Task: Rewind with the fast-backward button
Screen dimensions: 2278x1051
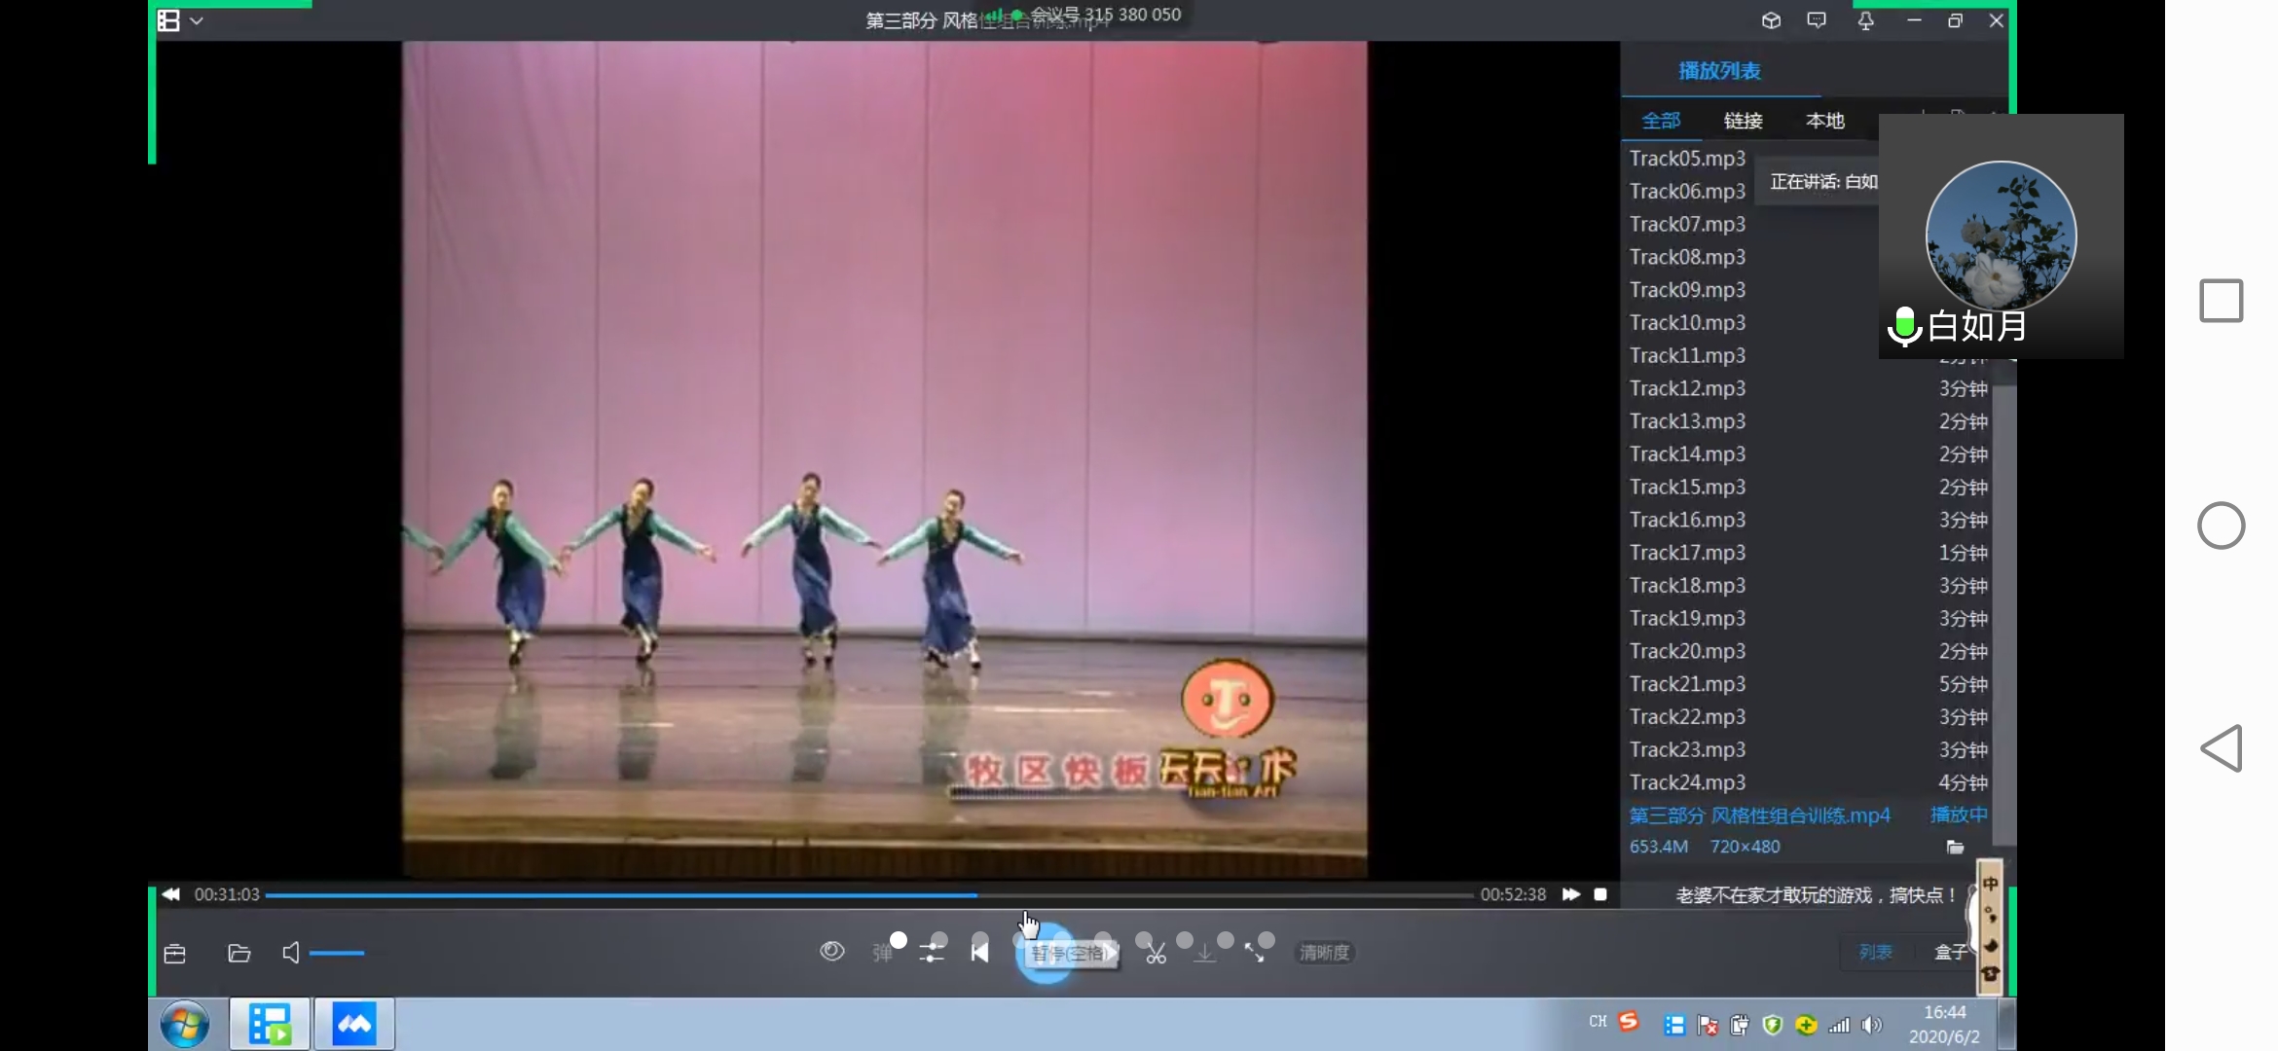Action: pyautogui.click(x=171, y=894)
